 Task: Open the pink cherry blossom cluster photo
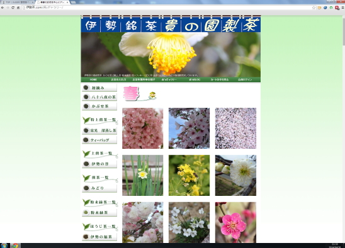coord(143,128)
